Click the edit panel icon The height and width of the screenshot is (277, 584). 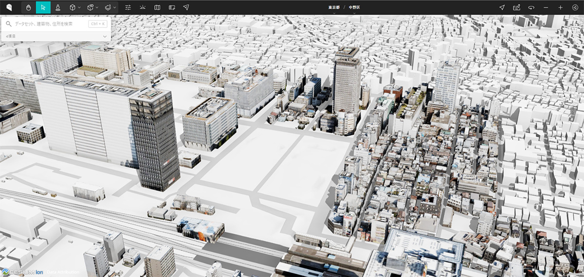click(172, 7)
